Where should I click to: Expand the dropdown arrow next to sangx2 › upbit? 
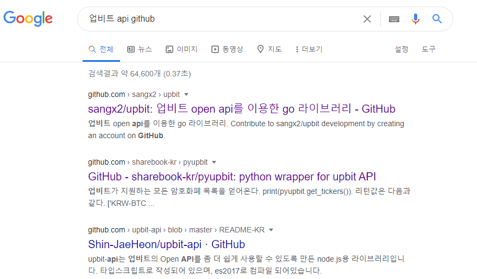(186, 95)
